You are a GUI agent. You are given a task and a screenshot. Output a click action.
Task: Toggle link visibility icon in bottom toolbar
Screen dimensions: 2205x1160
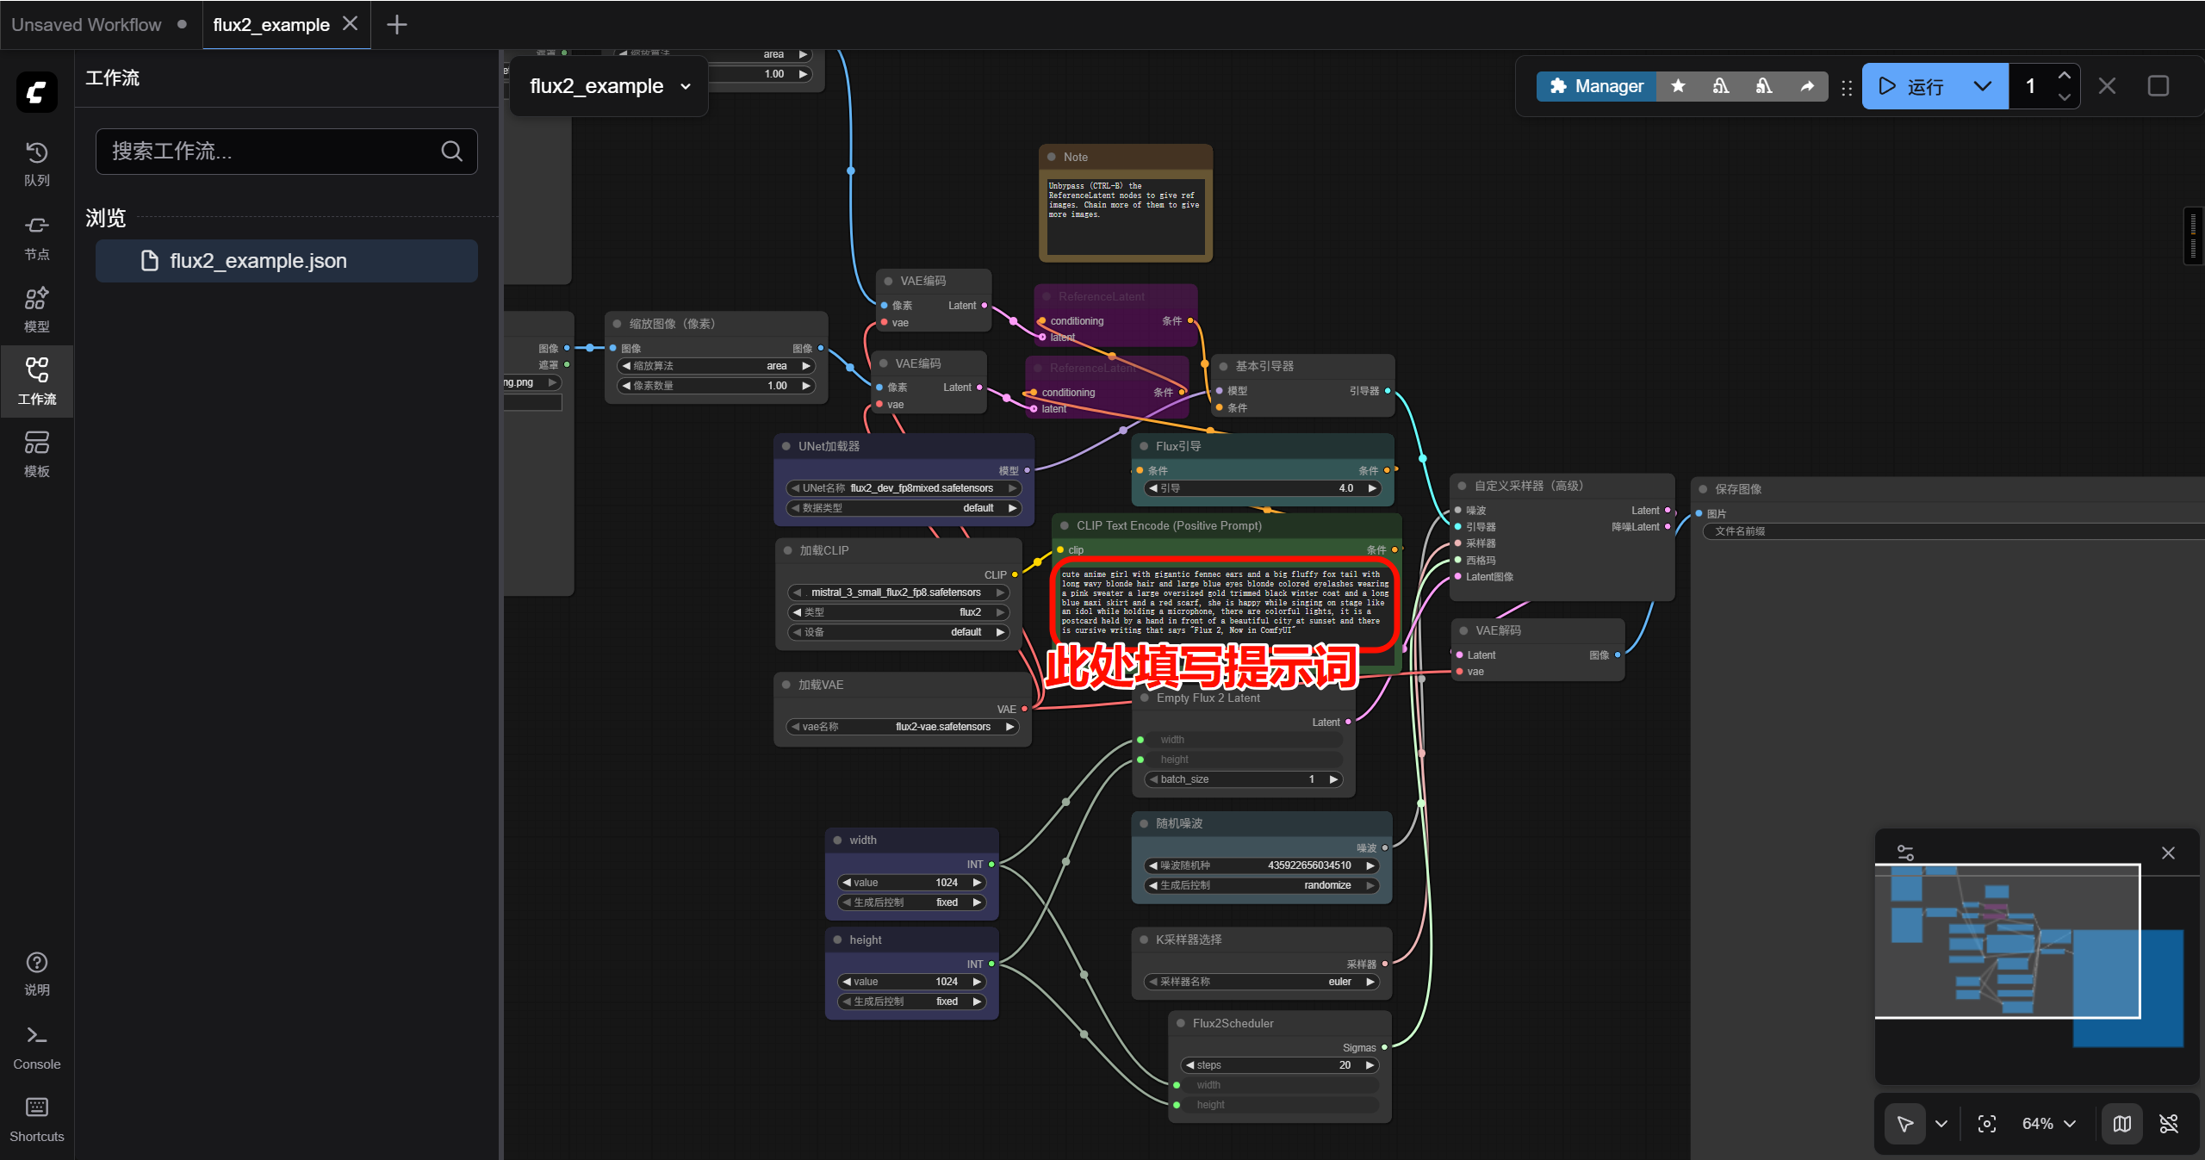pos(2168,1123)
